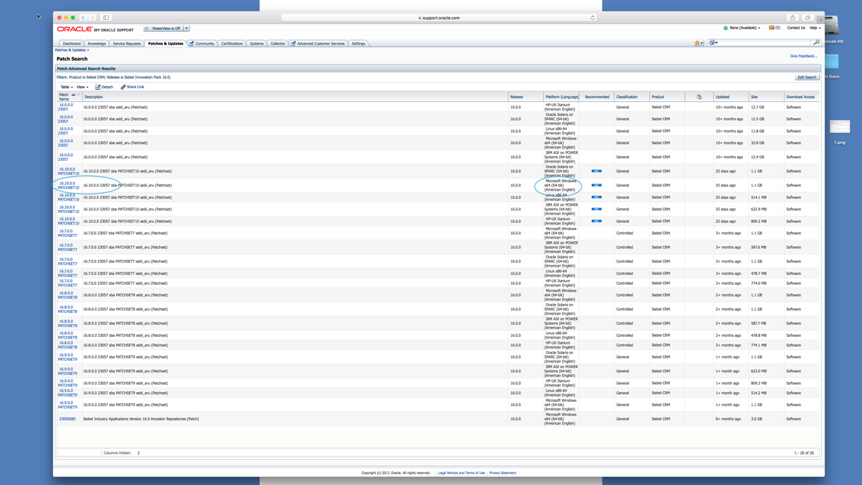Go forward using Safari's forward arrow
This screenshot has width=862, height=485.
[92, 17]
